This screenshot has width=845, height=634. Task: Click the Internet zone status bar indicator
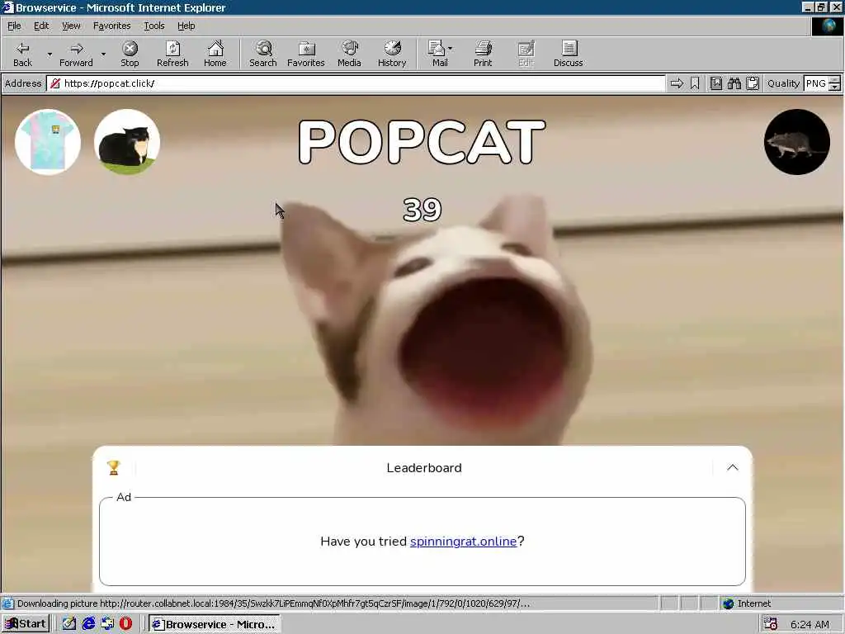pos(747,603)
